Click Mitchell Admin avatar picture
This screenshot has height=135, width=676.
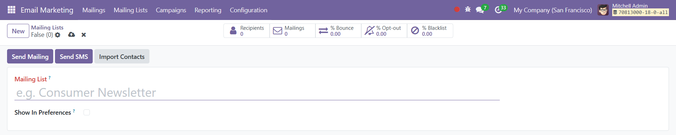[x=603, y=10]
